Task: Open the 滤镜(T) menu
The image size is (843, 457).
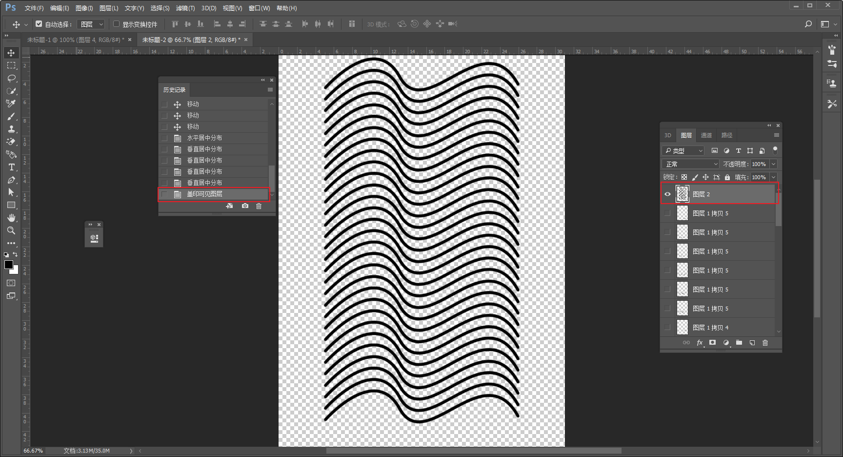Action: (185, 8)
